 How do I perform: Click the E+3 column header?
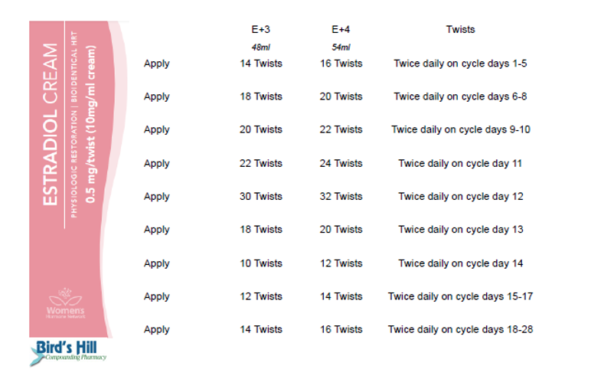[x=261, y=29]
